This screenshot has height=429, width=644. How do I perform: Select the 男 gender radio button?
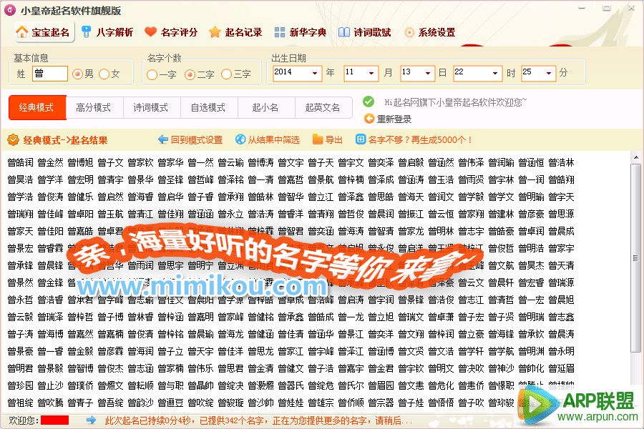(x=77, y=74)
